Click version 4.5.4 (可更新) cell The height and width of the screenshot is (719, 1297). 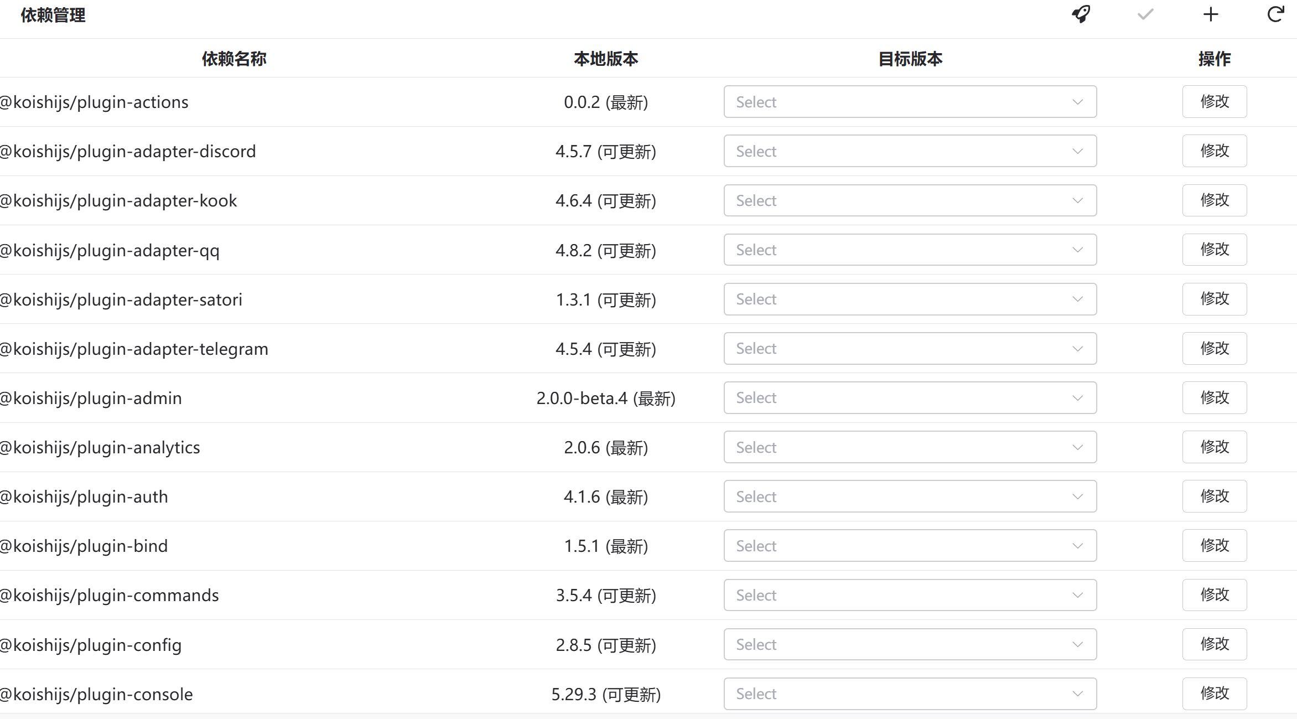click(x=606, y=349)
